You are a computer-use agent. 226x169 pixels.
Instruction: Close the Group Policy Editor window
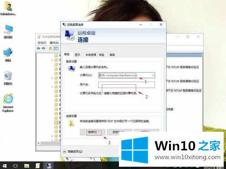(198, 36)
